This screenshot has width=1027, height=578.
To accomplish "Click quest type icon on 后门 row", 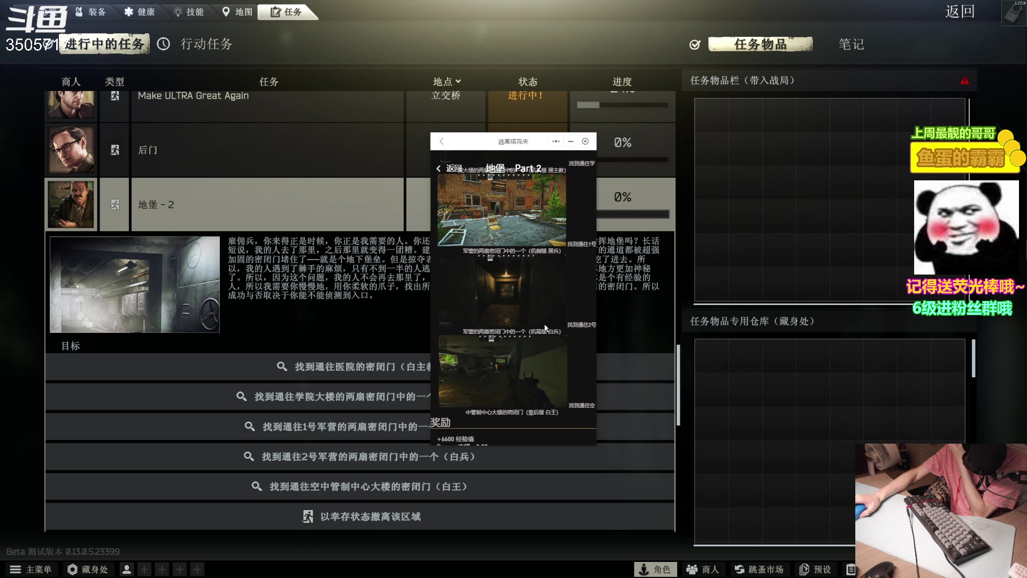I will pos(114,150).
